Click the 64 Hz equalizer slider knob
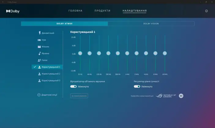Viewport: 215px width, 128px height. [x=90, y=53]
